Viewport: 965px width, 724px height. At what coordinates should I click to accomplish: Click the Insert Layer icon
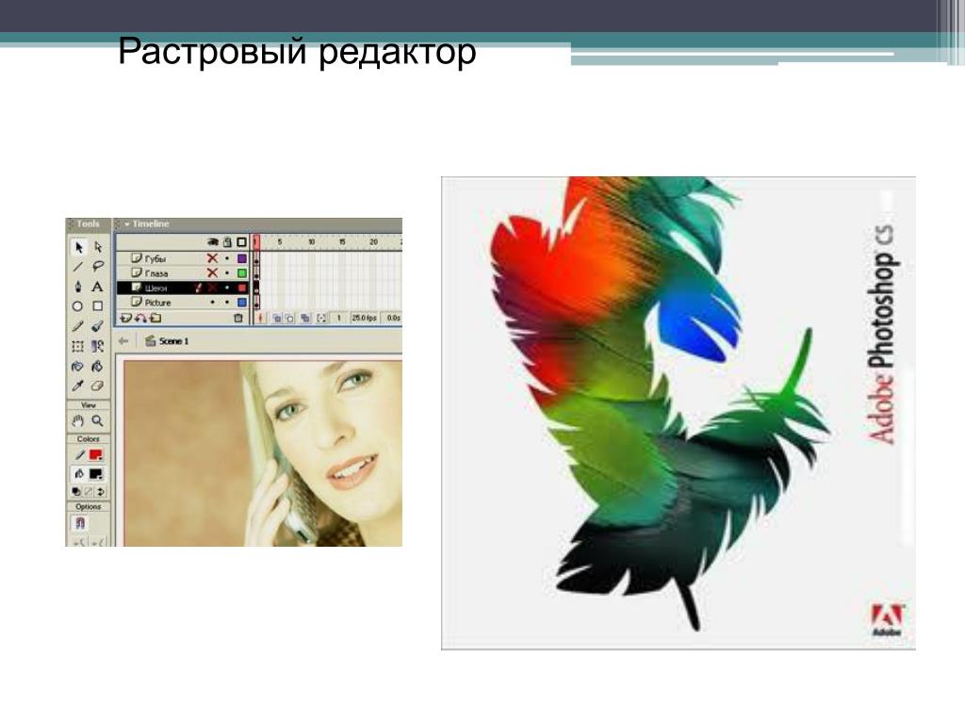[125, 319]
